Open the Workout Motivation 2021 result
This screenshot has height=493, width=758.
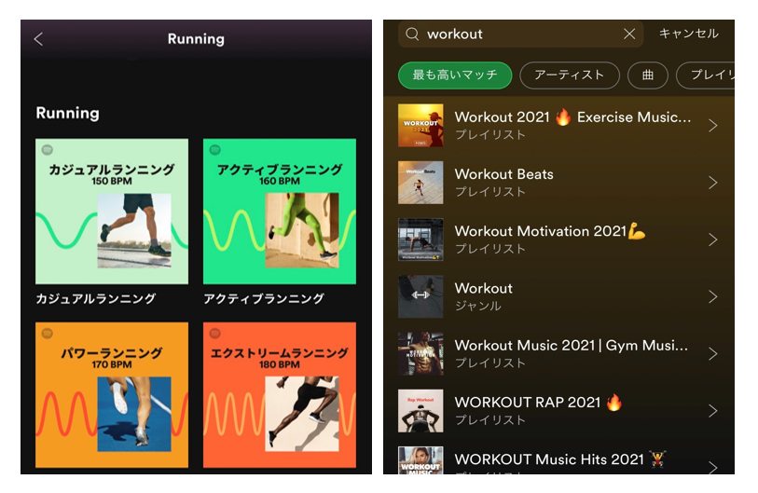558,240
